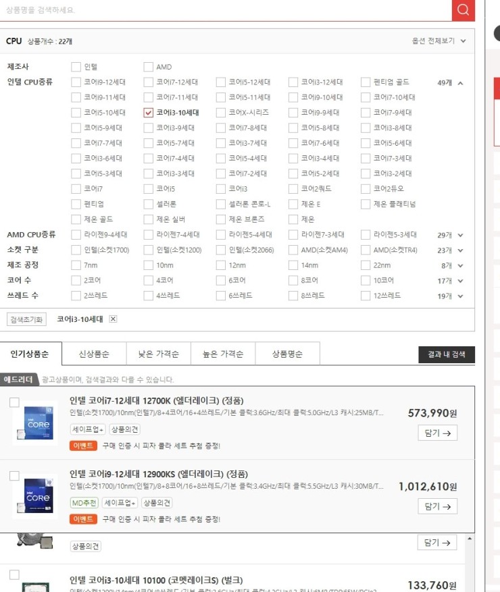500x592 pixels.
Task: Open 세이프업+ badge on 12700K
Action: (x=88, y=429)
